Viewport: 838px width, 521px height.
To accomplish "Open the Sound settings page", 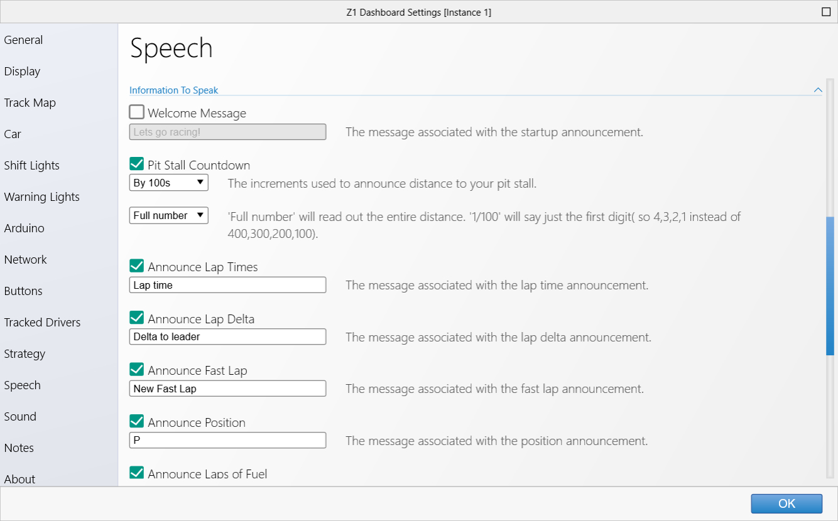I will [20, 417].
